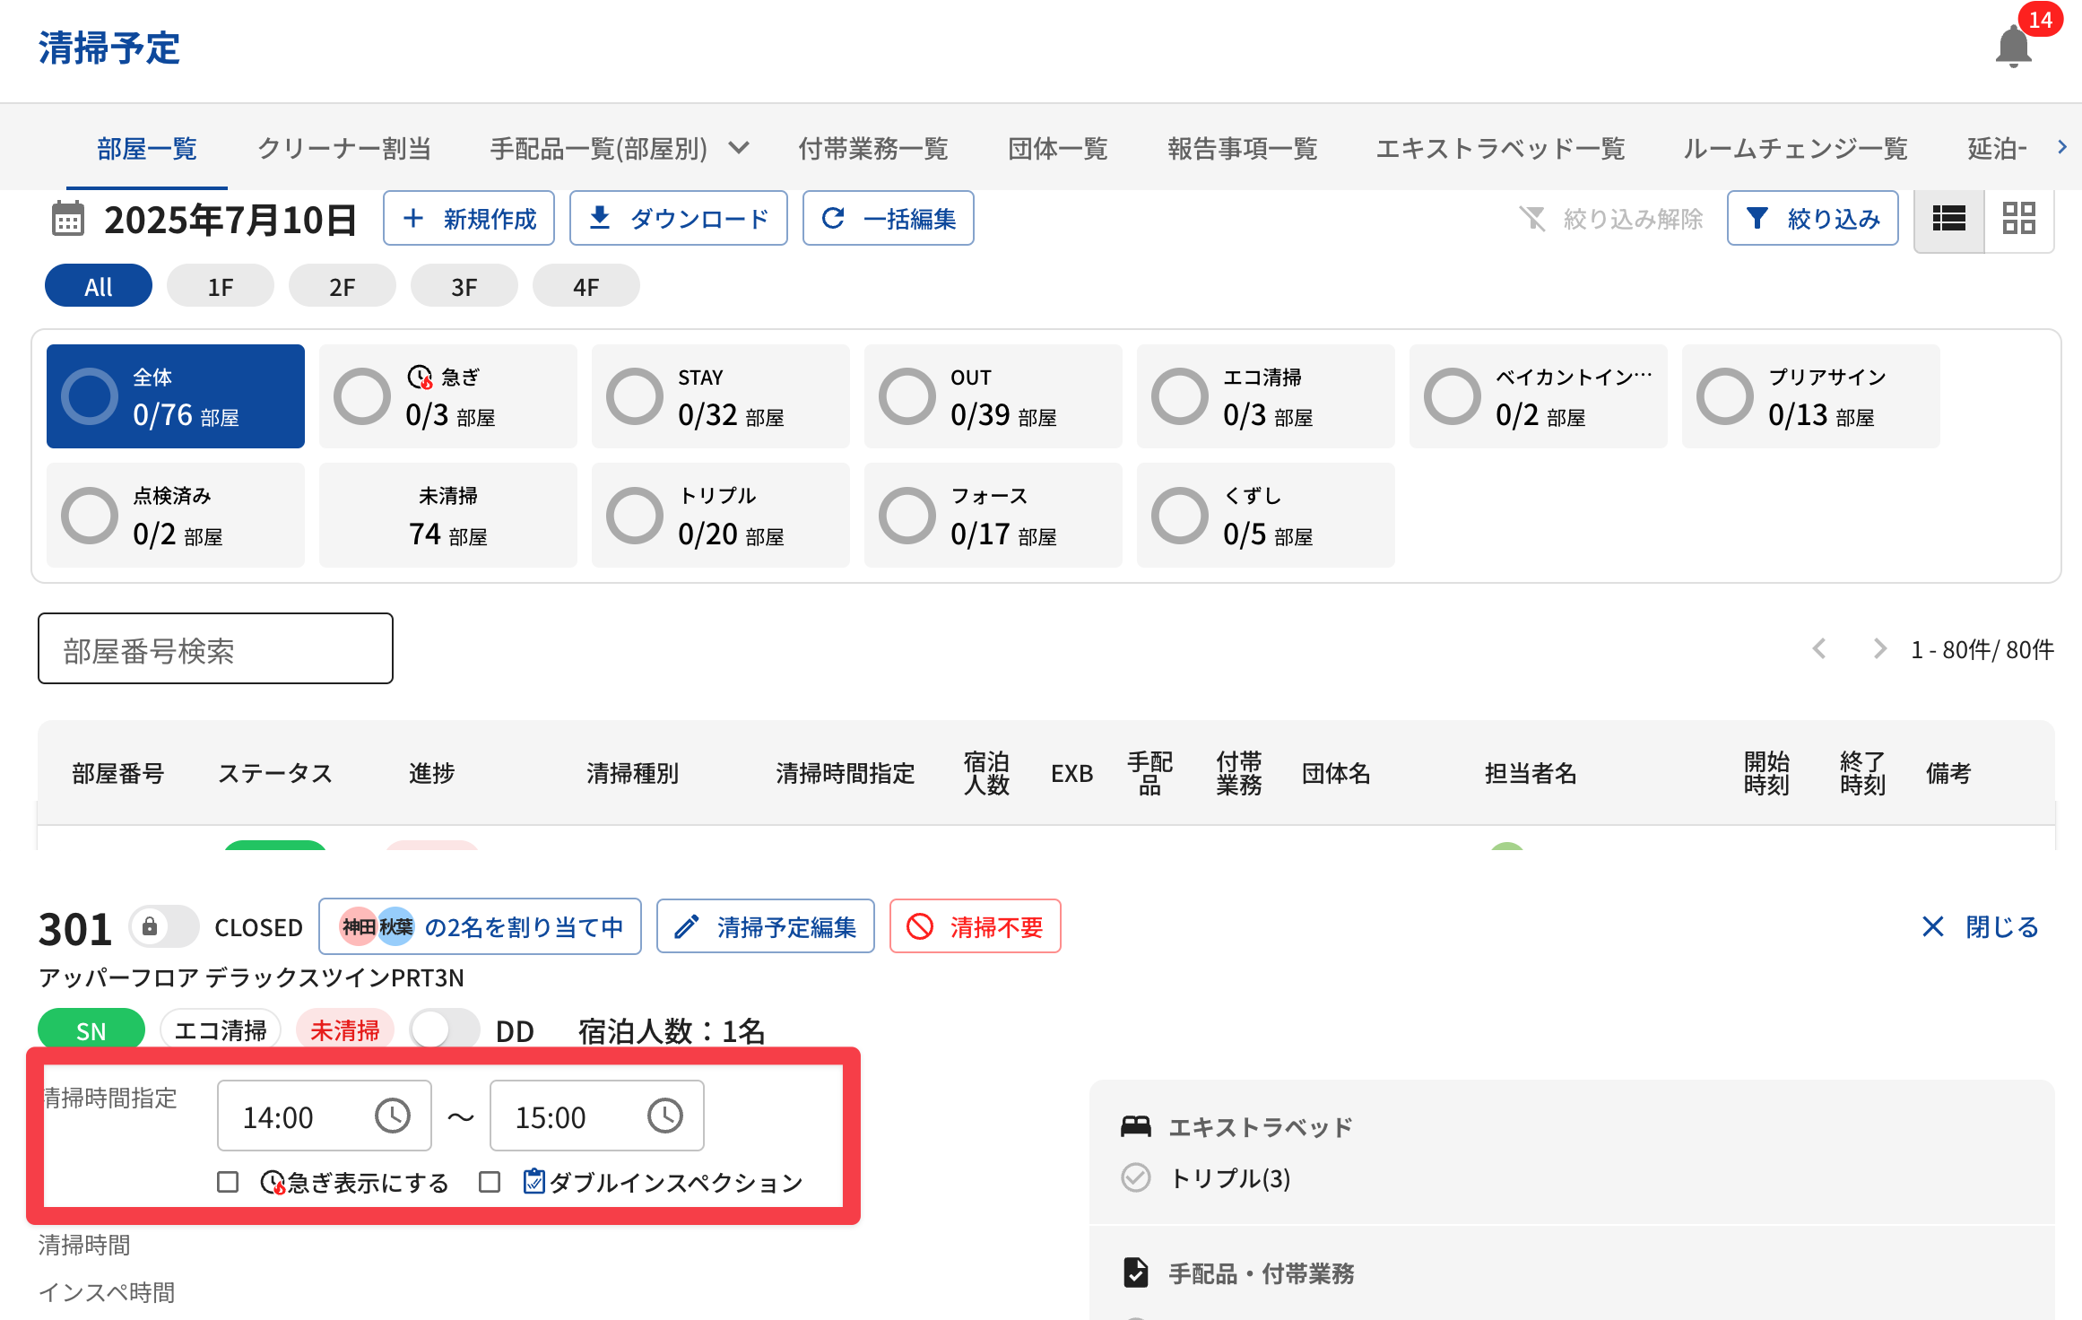Viewport: 2082px width, 1320px height.
Task: Expand the 手配品一覧(部屋別) dropdown arrow
Action: (739, 148)
